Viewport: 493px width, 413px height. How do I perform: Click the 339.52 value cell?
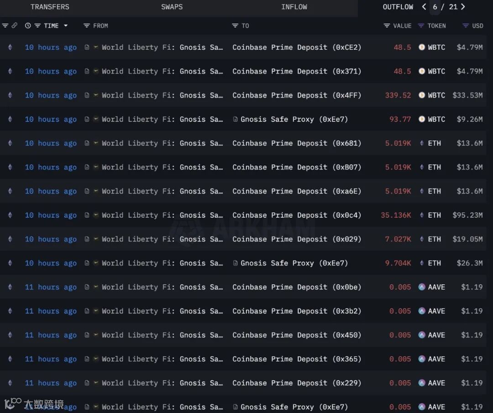coord(398,95)
